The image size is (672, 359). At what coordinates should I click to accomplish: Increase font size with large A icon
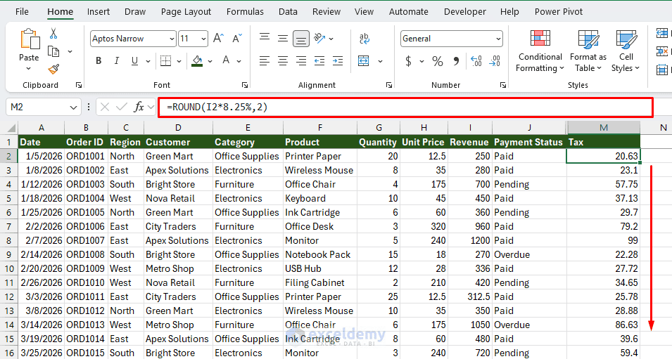tap(218, 39)
